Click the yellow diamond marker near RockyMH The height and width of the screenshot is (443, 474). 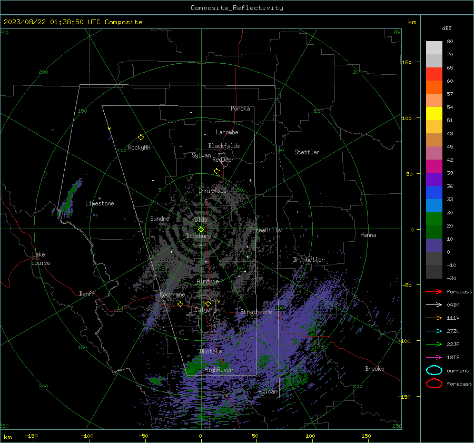[x=141, y=137]
